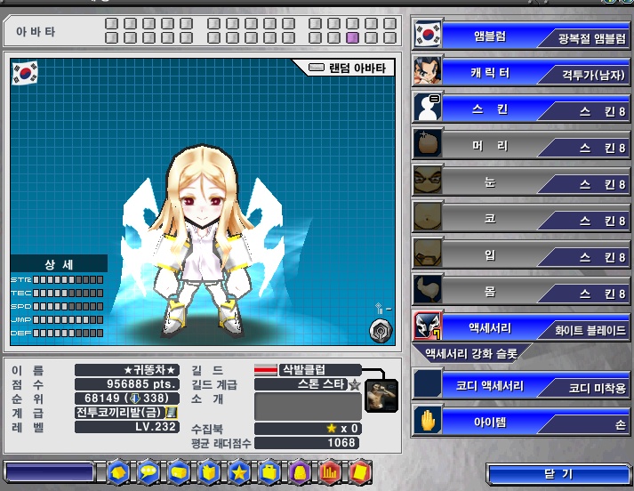Click the yellow hand item icon
The image size is (634, 491).
[428, 421]
